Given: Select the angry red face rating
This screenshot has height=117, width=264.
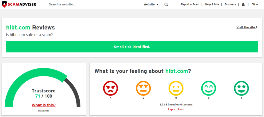Looking at the screenshot, I should tap(111, 88).
